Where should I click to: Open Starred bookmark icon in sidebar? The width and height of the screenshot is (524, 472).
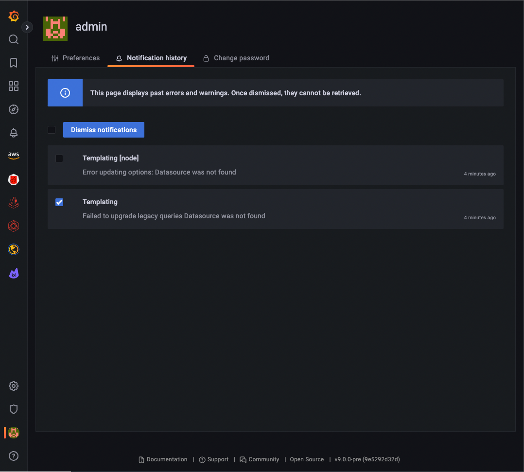[14, 63]
